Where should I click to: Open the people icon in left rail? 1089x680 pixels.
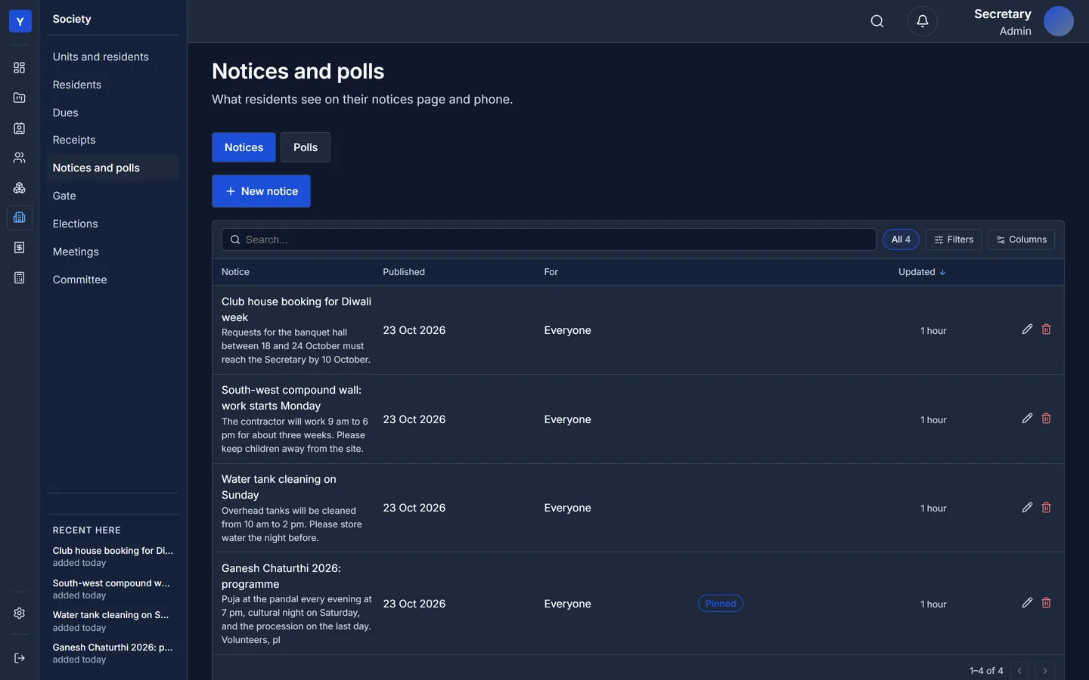[20, 158]
